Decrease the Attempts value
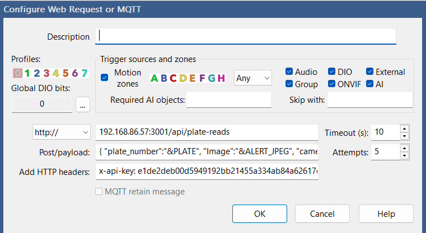The image size is (426, 233). click(x=405, y=155)
